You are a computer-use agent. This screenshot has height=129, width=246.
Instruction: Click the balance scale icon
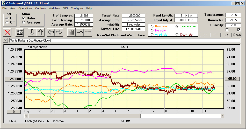[x=20, y=32]
